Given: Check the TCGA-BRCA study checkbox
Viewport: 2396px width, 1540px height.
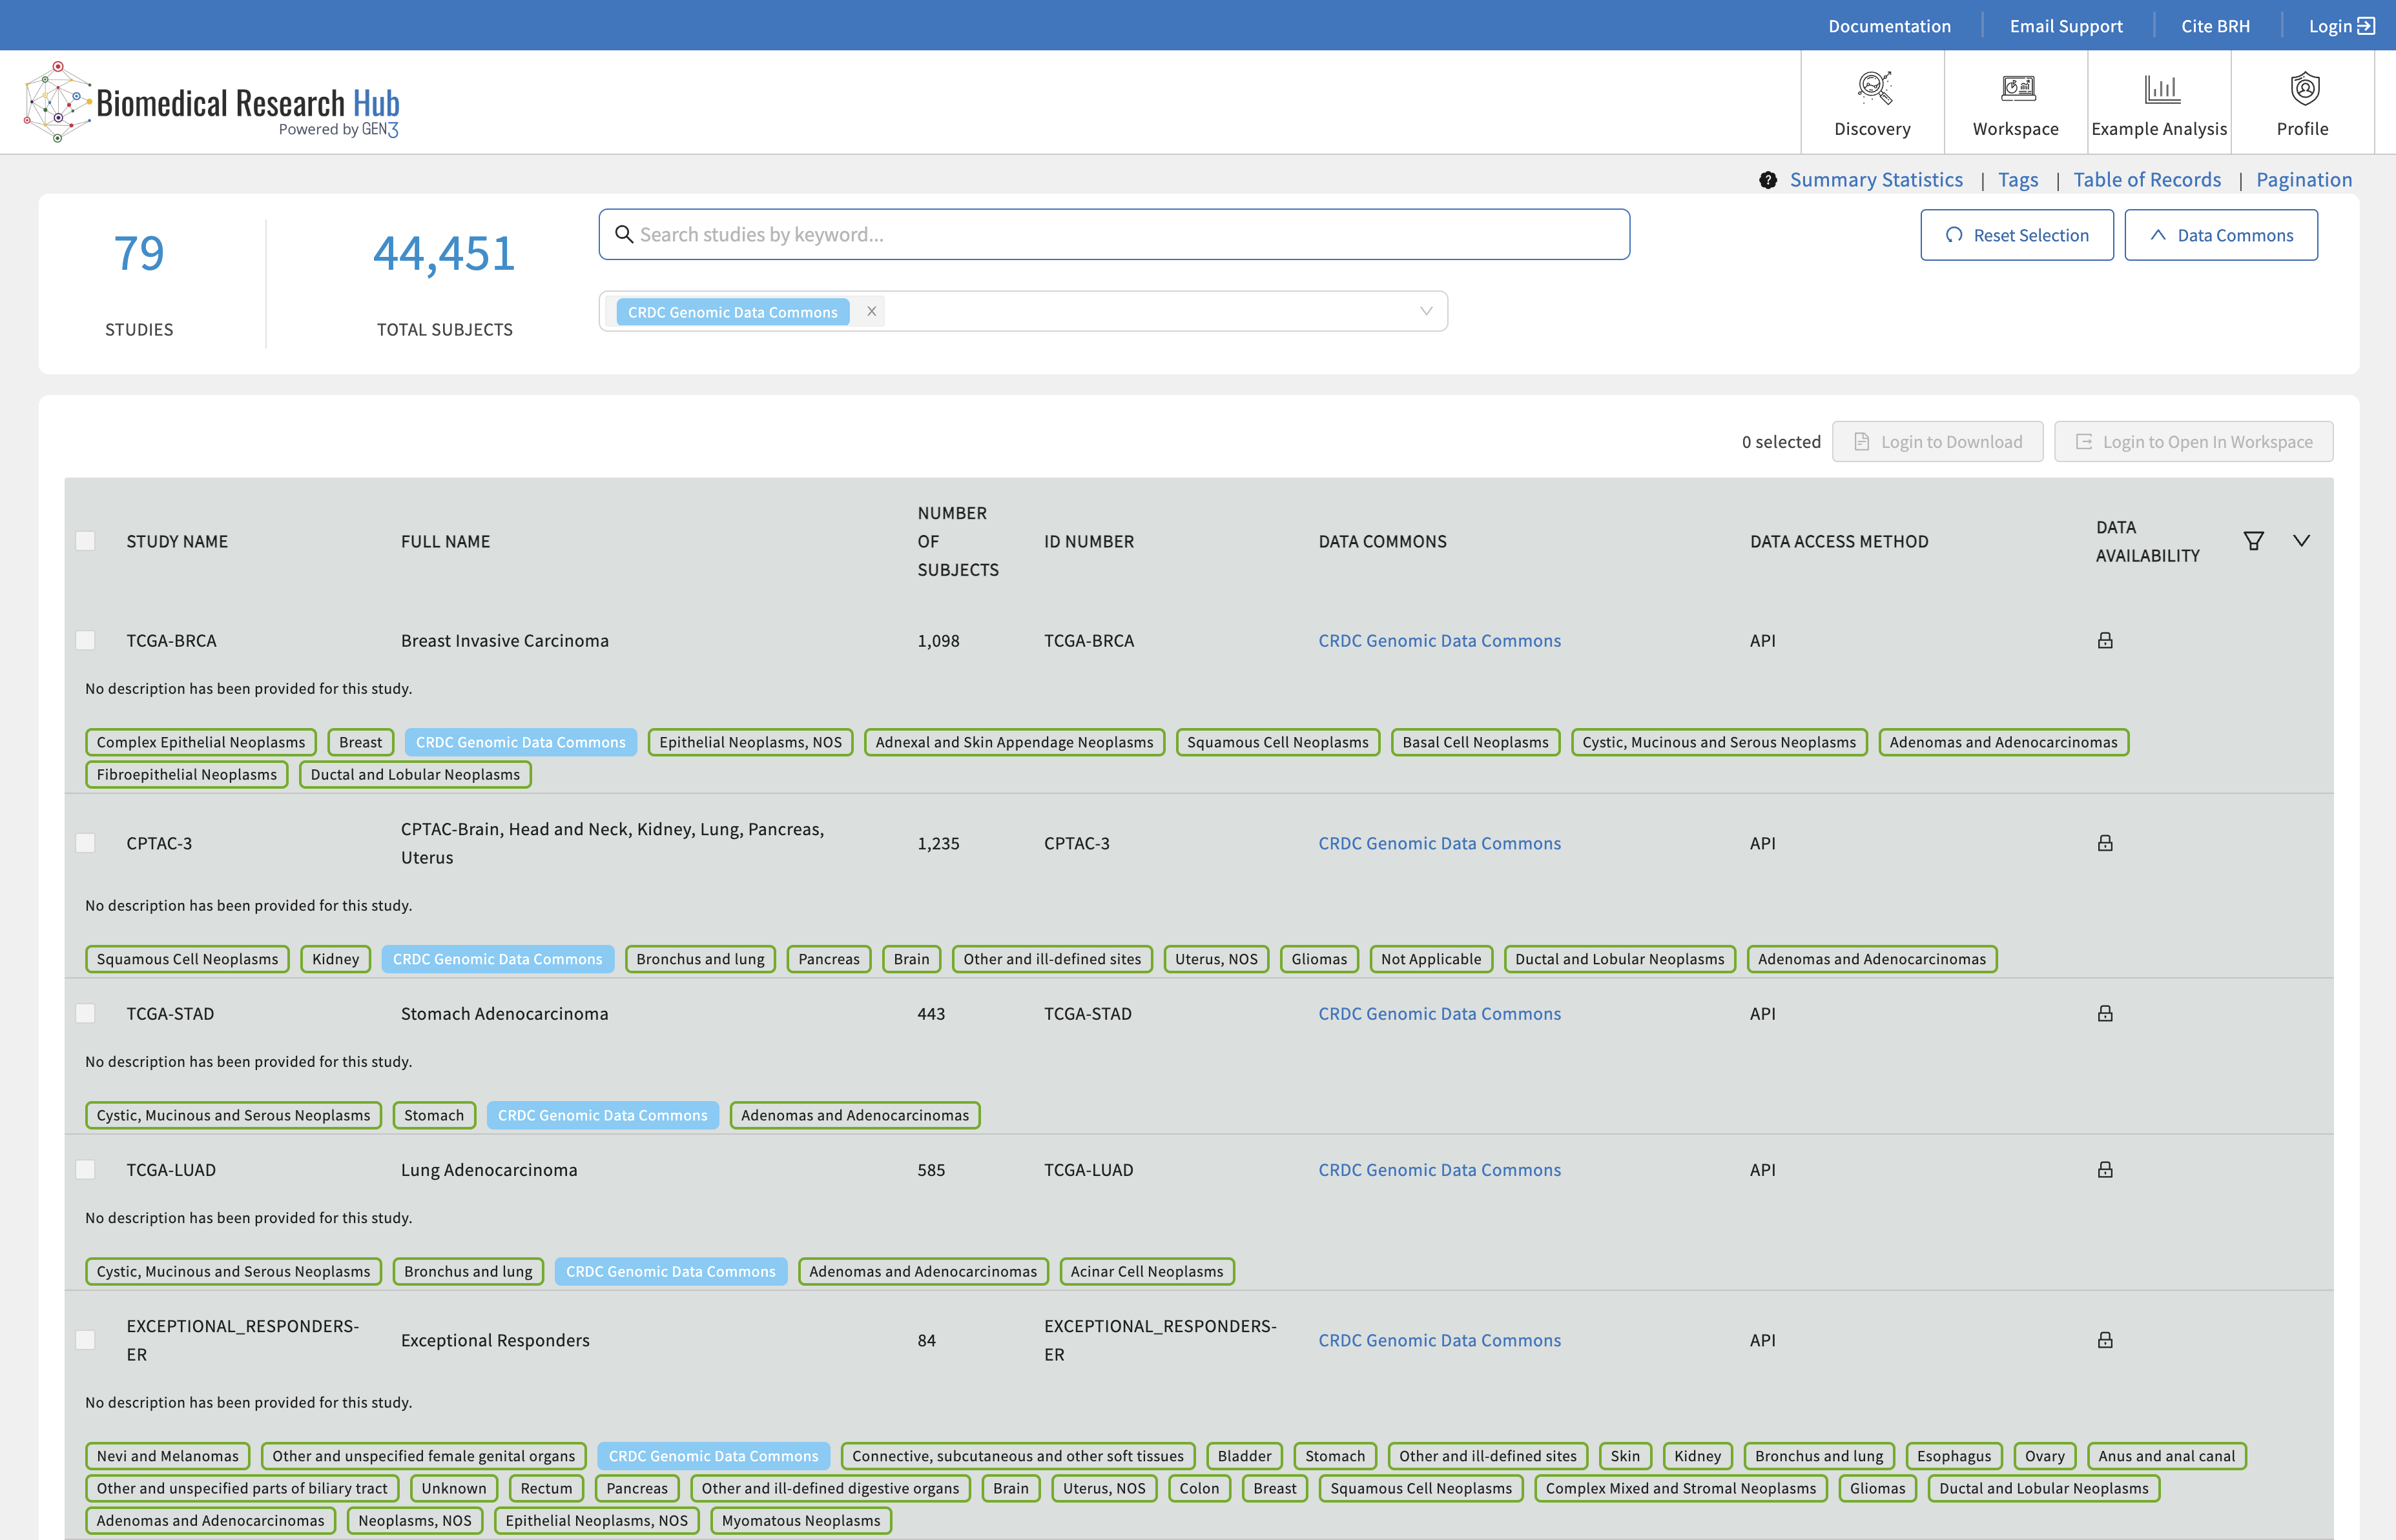Looking at the screenshot, I should [86, 641].
